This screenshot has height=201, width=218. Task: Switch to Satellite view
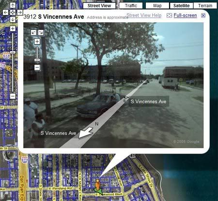(x=181, y=6)
